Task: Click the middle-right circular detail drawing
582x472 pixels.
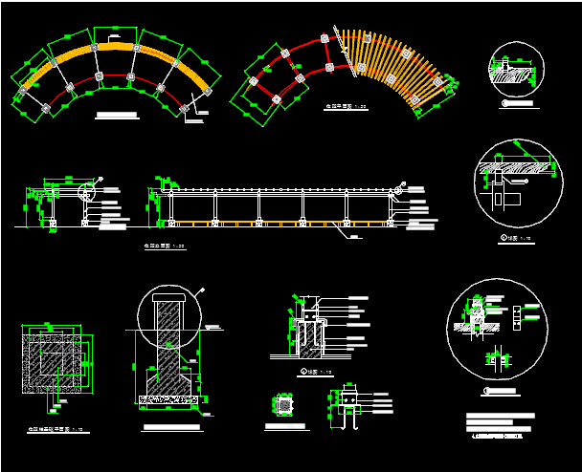Action: (516, 181)
